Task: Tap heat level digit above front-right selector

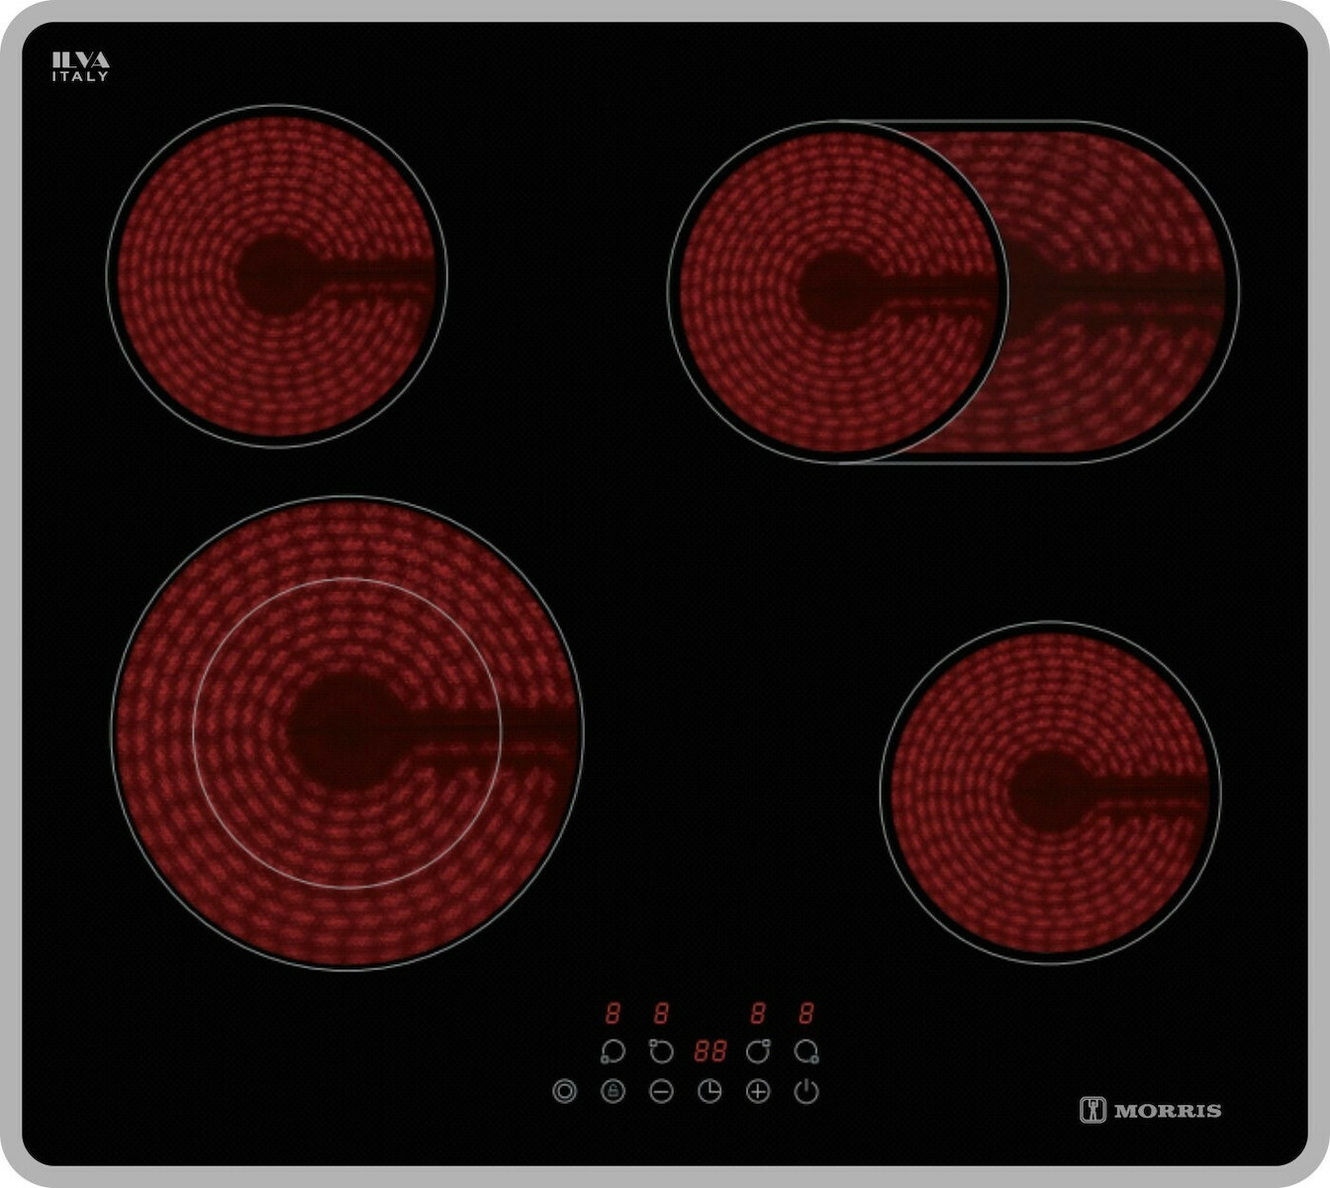Action: pyautogui.click(x=807, y=1013)
